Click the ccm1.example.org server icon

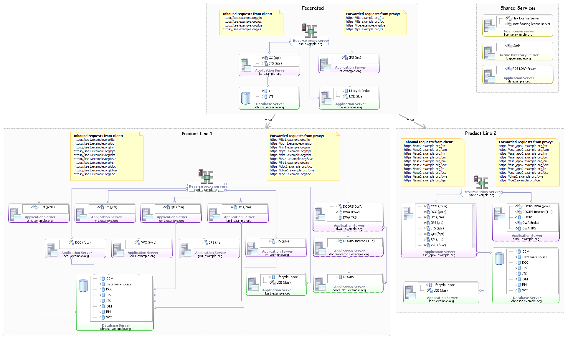[x=15, y=215]
